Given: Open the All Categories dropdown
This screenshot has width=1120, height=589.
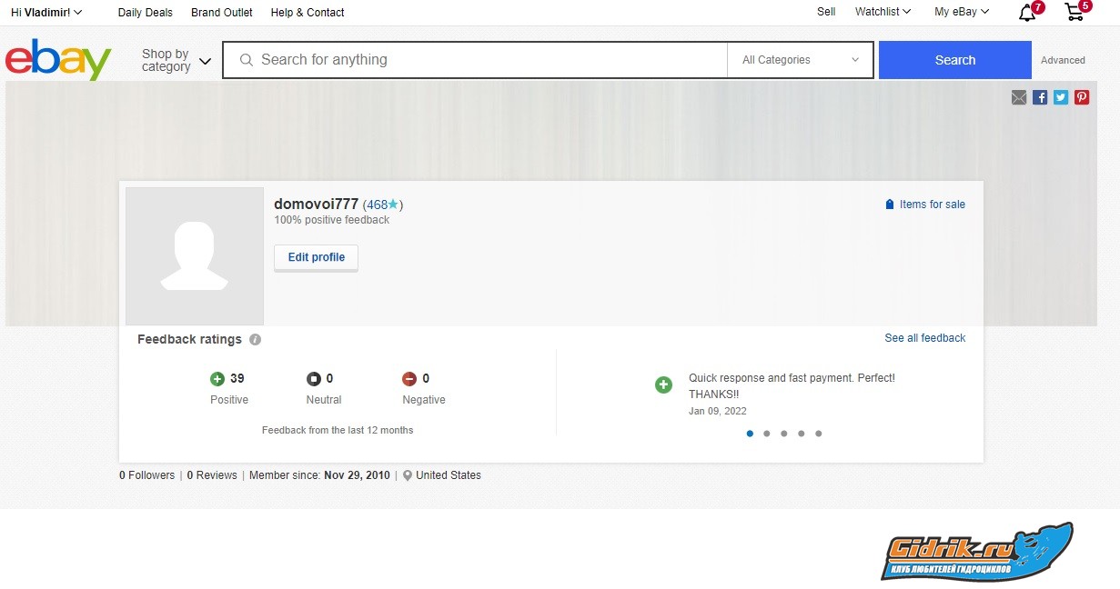Looking at the screenshot, I should point(800,60).
